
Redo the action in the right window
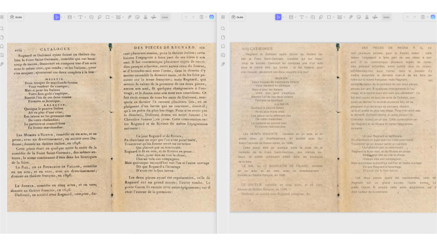[x=414, y=17]
